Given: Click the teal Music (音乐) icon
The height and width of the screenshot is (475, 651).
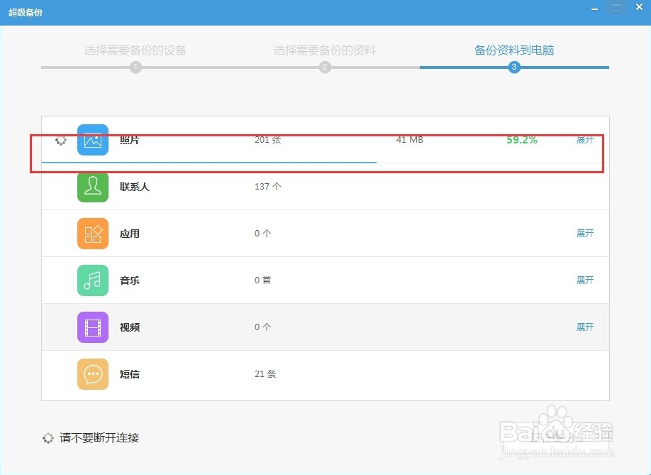Looking at the screenshot, I should point(93,280).
